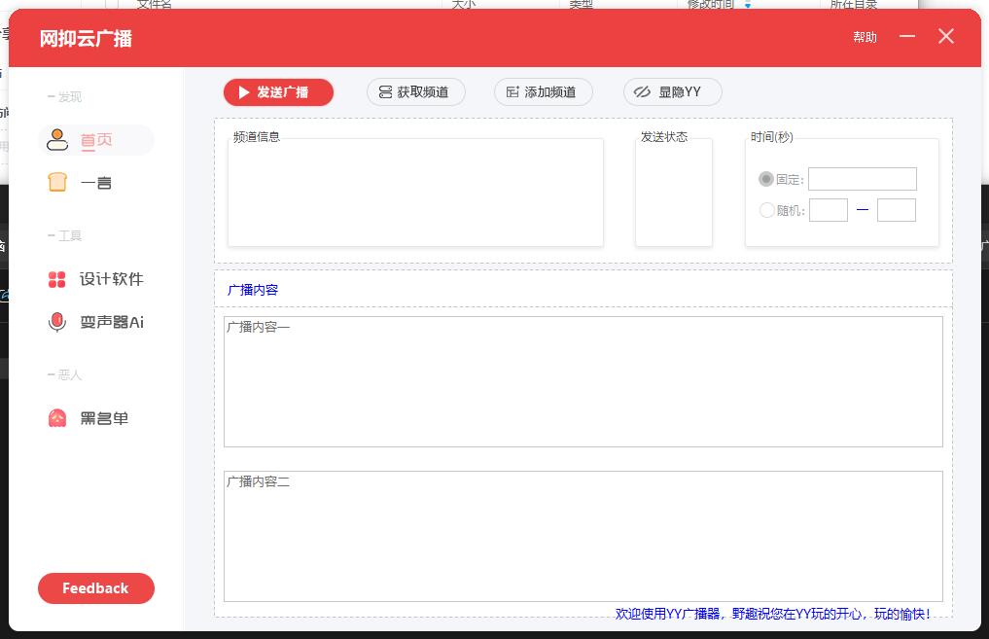The width and height of the screenshot is (989, 639).
Task: Close the 网抑云广播 window
Action: (x=946, y=37)
